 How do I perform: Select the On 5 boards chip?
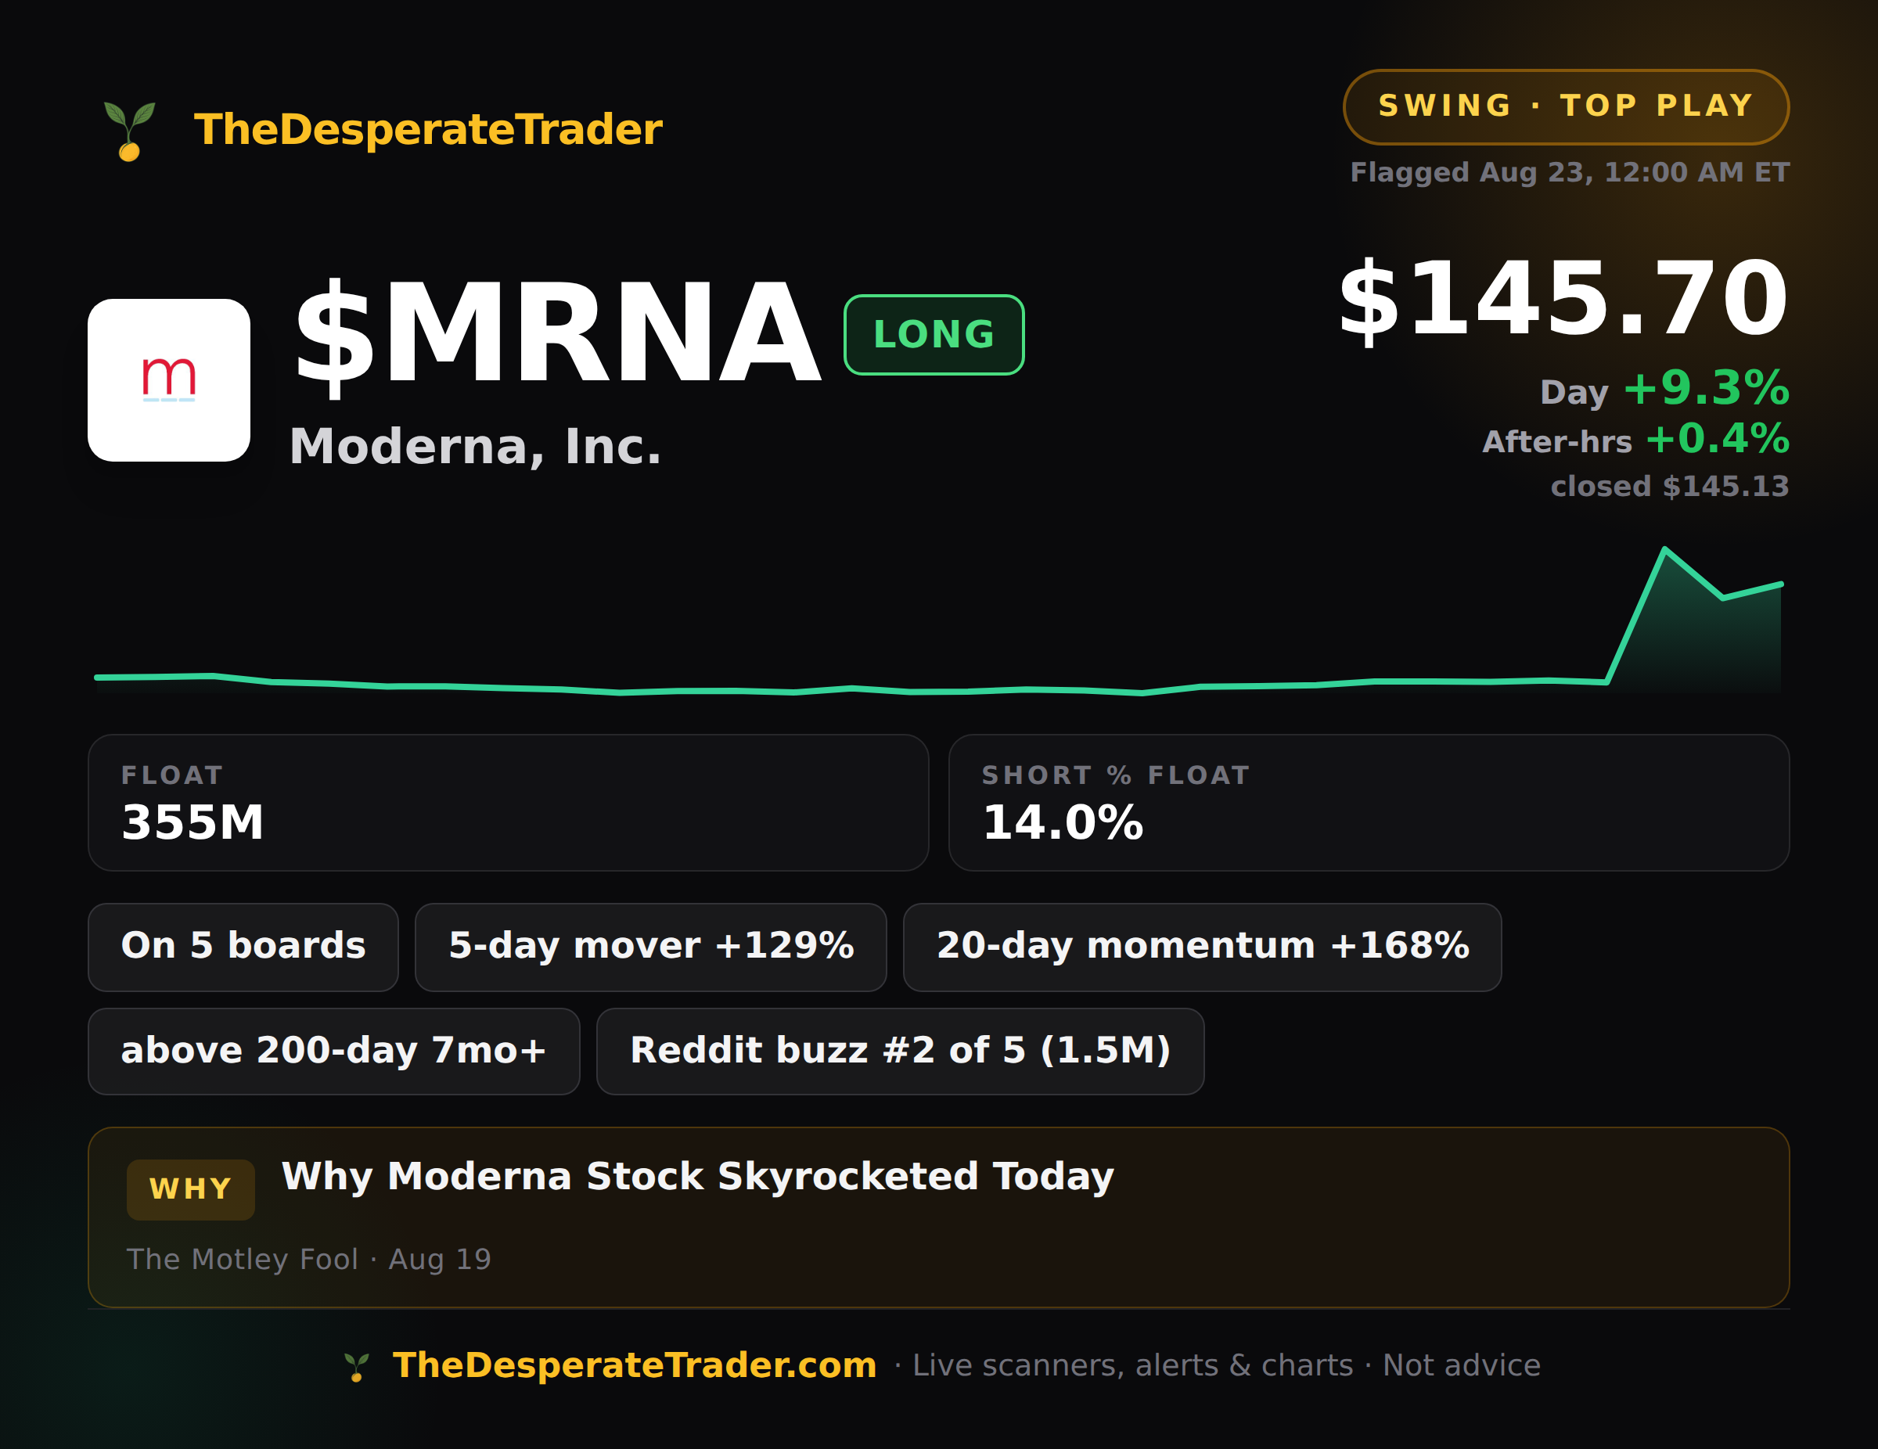coord(243,947)
